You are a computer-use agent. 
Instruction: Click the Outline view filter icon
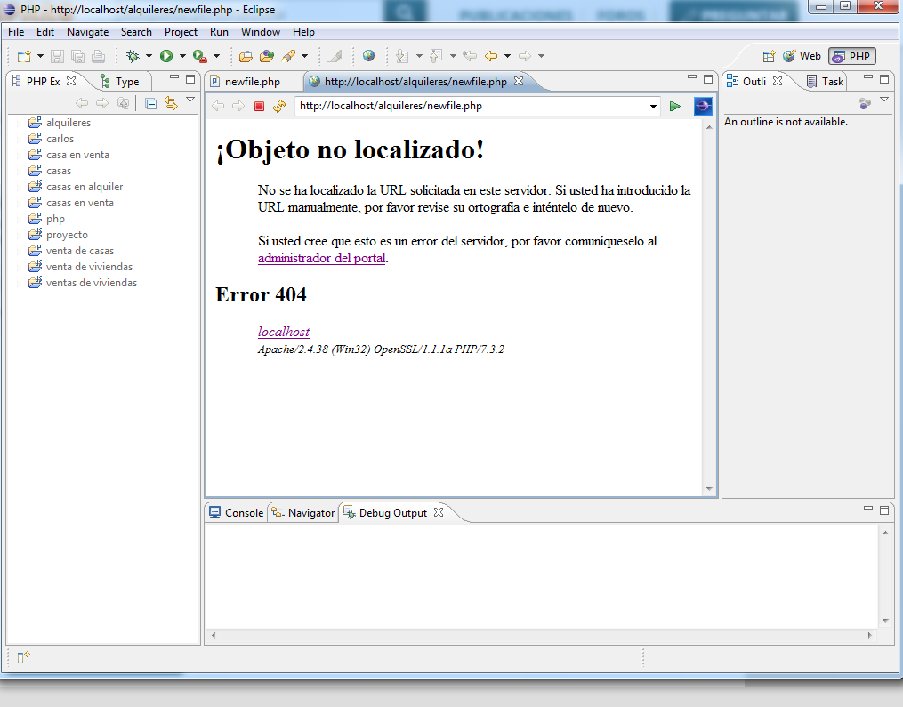pyautogui.click(x=865, y=104)
